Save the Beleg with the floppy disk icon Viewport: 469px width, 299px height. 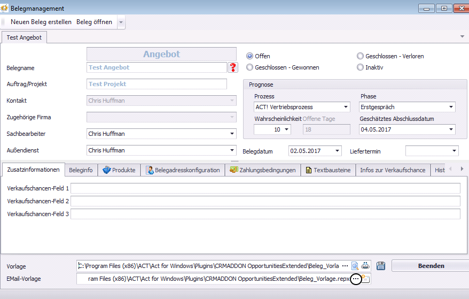pyautogui.click(x=380, y=266)
